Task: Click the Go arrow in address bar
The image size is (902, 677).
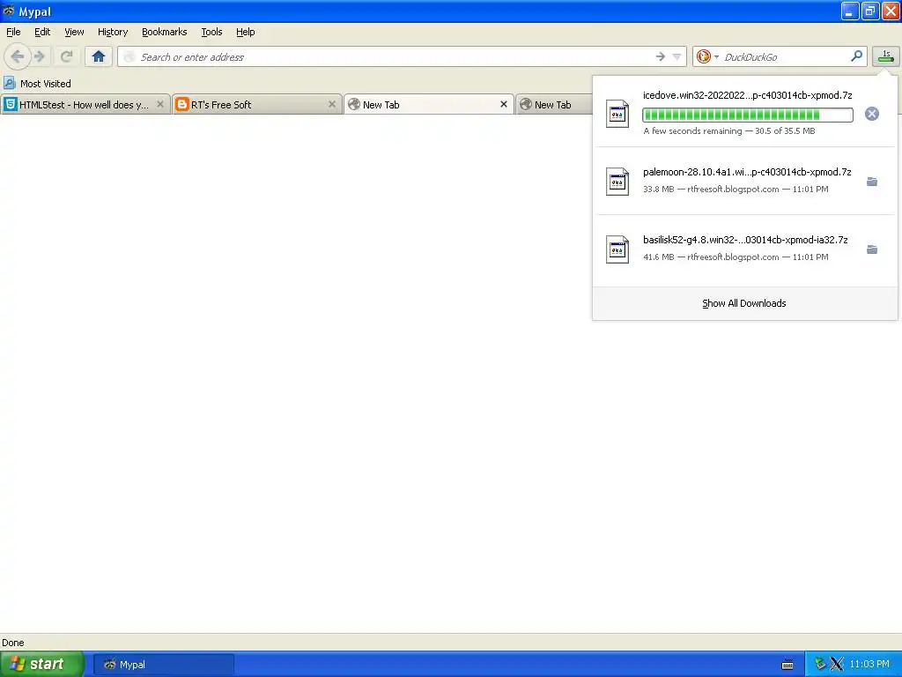Action: 660,56
